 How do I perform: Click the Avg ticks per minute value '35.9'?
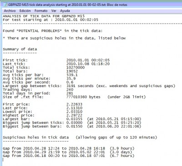71,78
